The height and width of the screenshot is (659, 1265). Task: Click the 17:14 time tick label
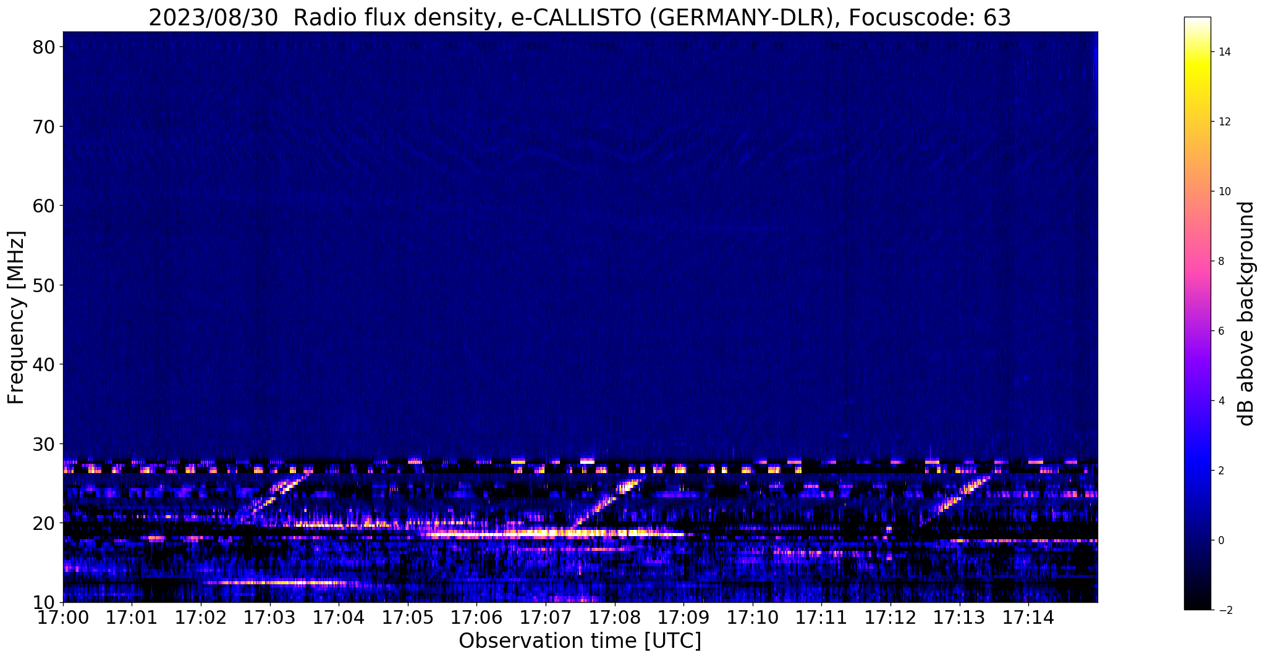(x=1028, y=617)
